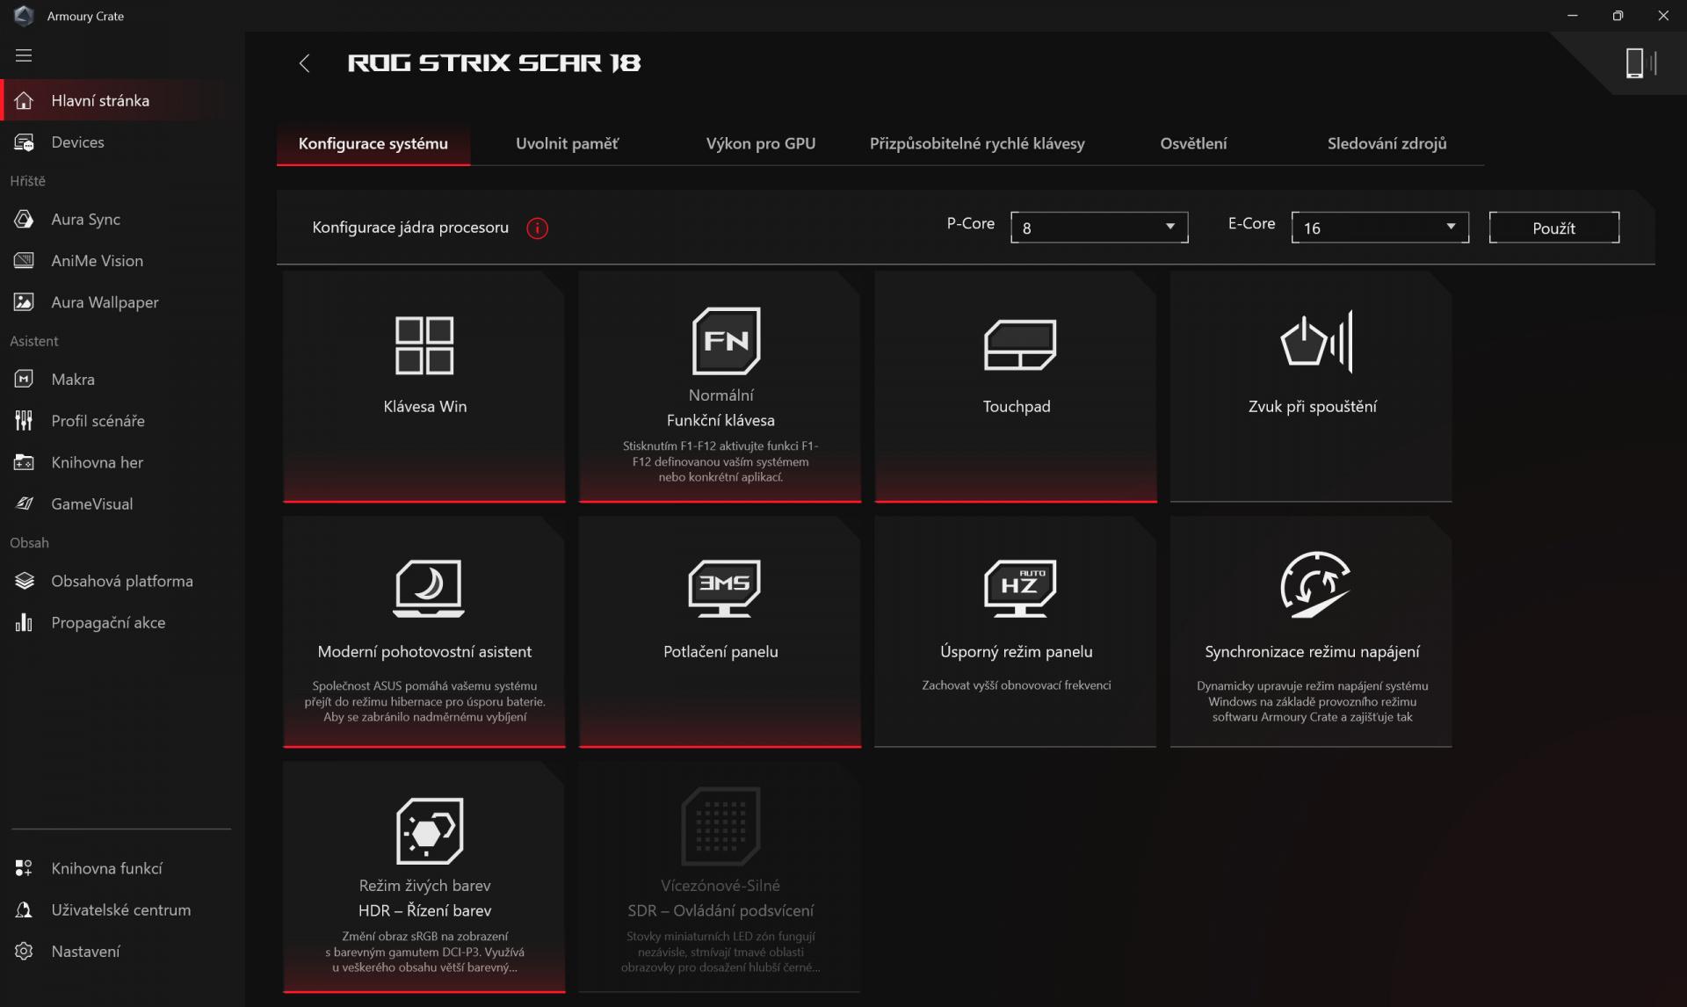1687x1007 pixels.
Task: Toggle Režim živých barev HDR tile
Action: click(424, 878)
